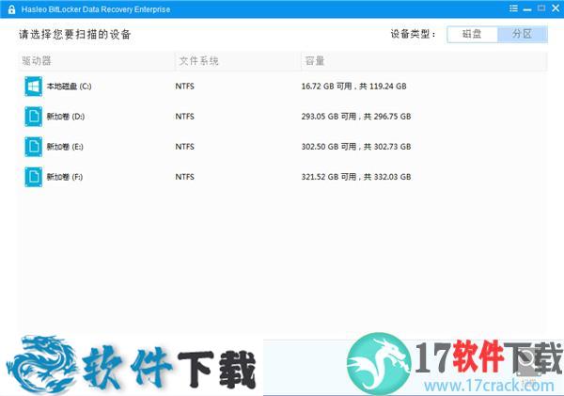The height and width of the screenshot is (396, 564).
Task: Click capacity 302.50 GB 可用, 共 302.73 GB
Action: (356, 147)
